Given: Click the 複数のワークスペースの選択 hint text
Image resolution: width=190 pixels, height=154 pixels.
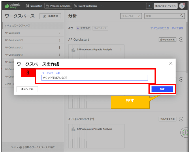Looking at the screenshot, I should pyautogui.click(x=39, y=147).
